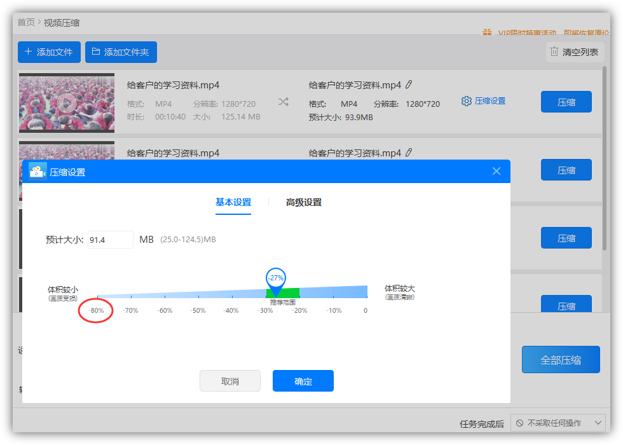Open the 任务完成后 action dropdown
The width and height of the screenshot is (623, 445).
(559, 423)
